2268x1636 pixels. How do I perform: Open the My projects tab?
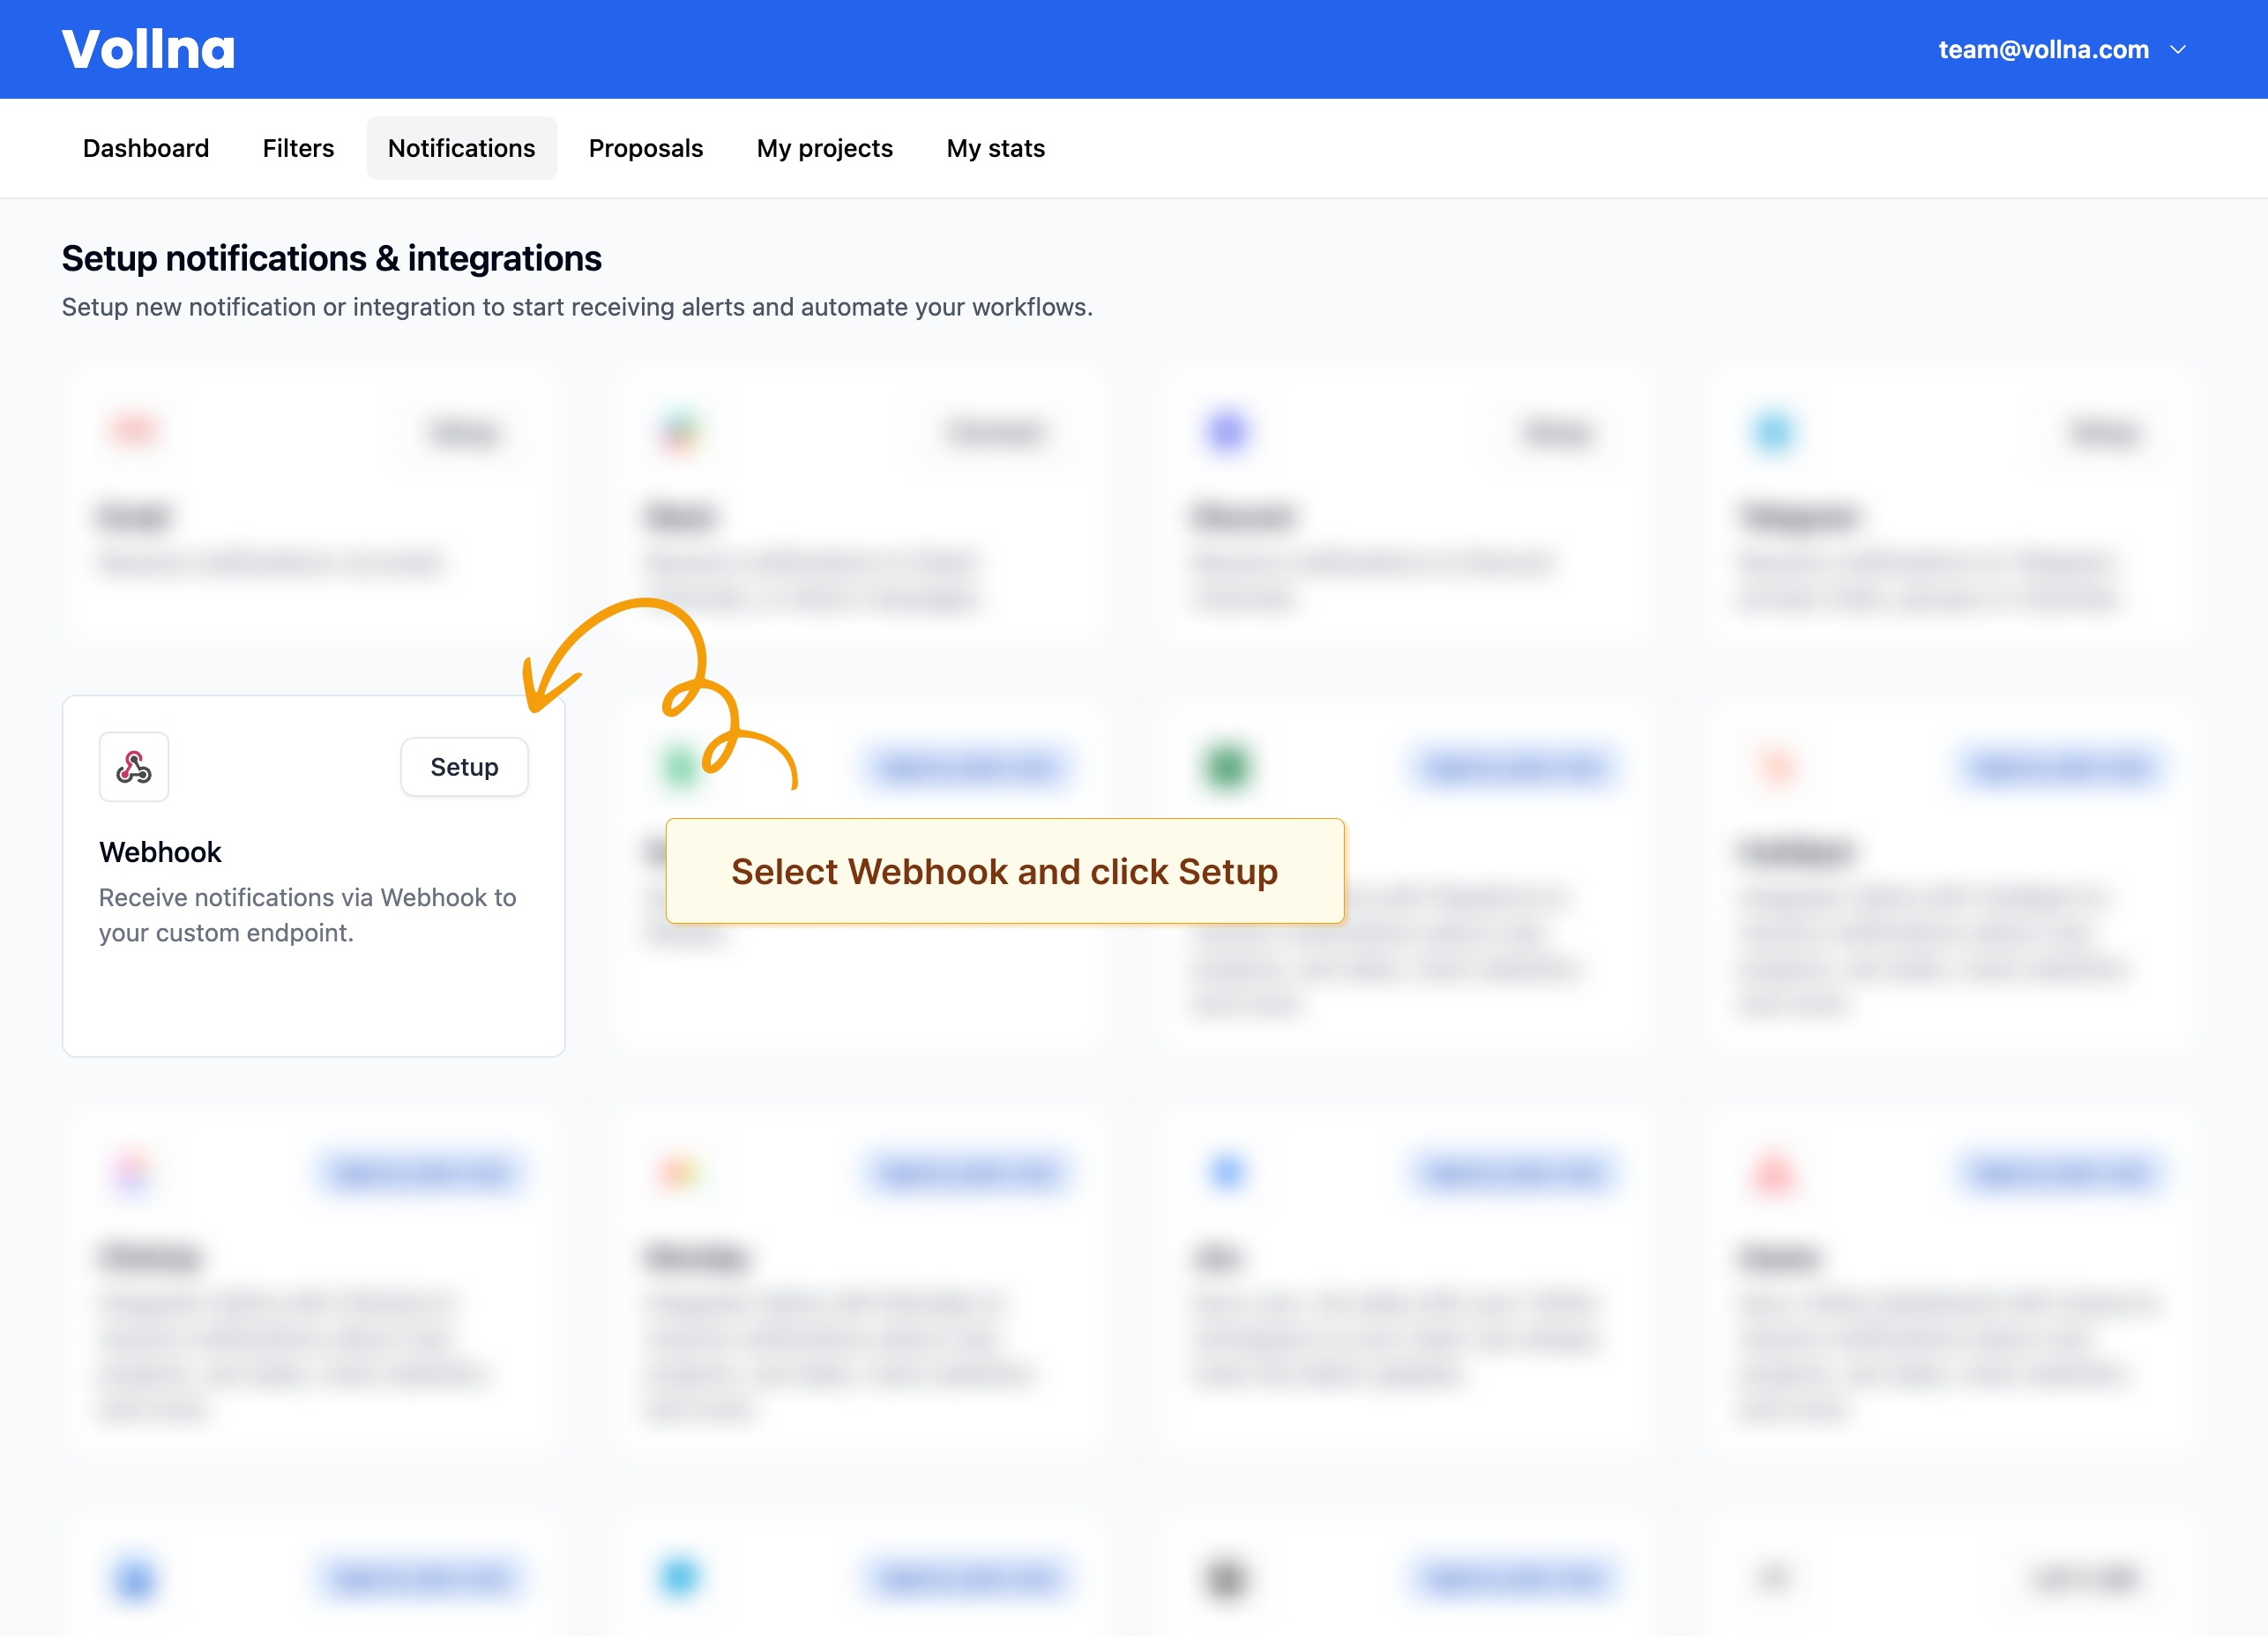tap(824, 148)
